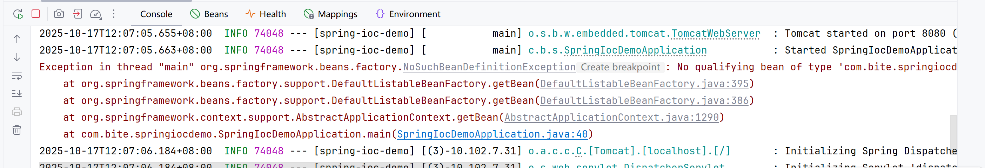
Task: Click c.b.s.SpringIocDemoApplication logger name
Action: tap(617, 50)
